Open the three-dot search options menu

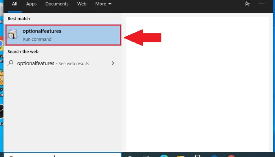coord(262,4)
